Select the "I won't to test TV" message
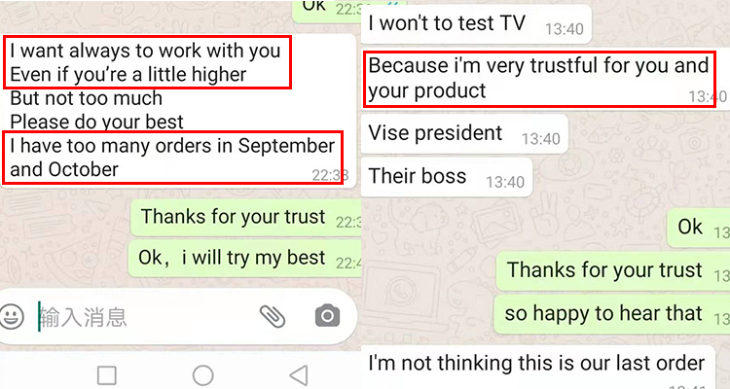730x389 pixels. point(476,23)
